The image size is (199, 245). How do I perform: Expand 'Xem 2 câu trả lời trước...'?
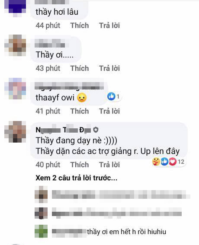tap(76, 178)
